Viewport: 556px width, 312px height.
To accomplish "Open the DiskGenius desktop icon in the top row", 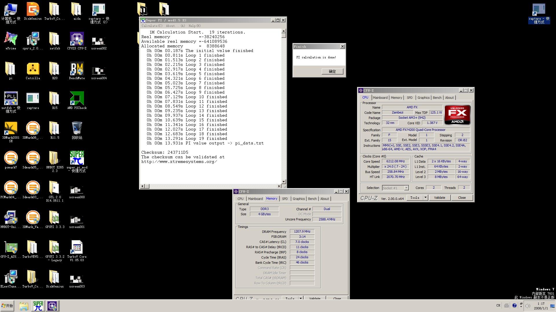I will click(x=33, y=12).
